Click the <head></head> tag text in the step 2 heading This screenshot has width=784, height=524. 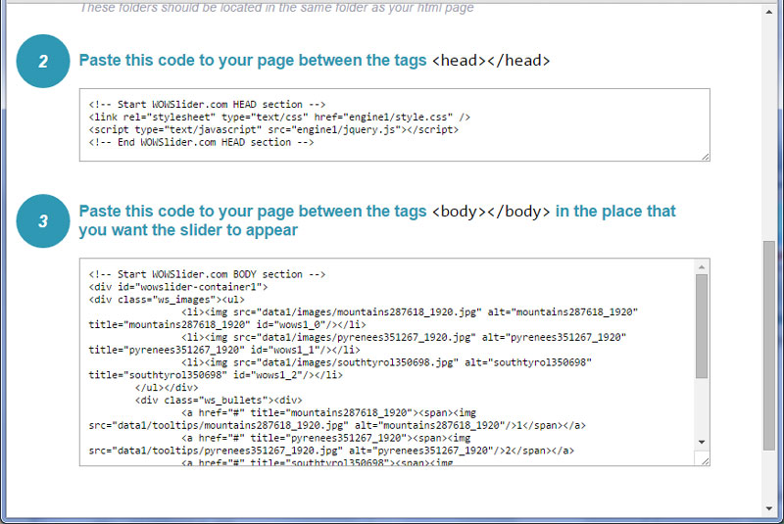coord(491,61)
